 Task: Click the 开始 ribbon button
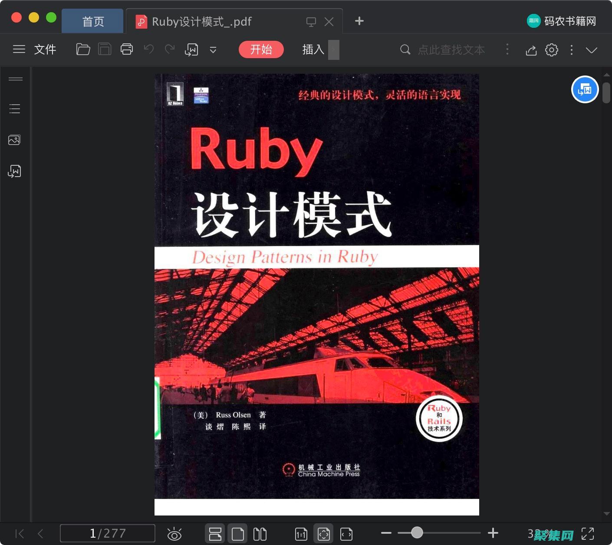coord(261,49)
